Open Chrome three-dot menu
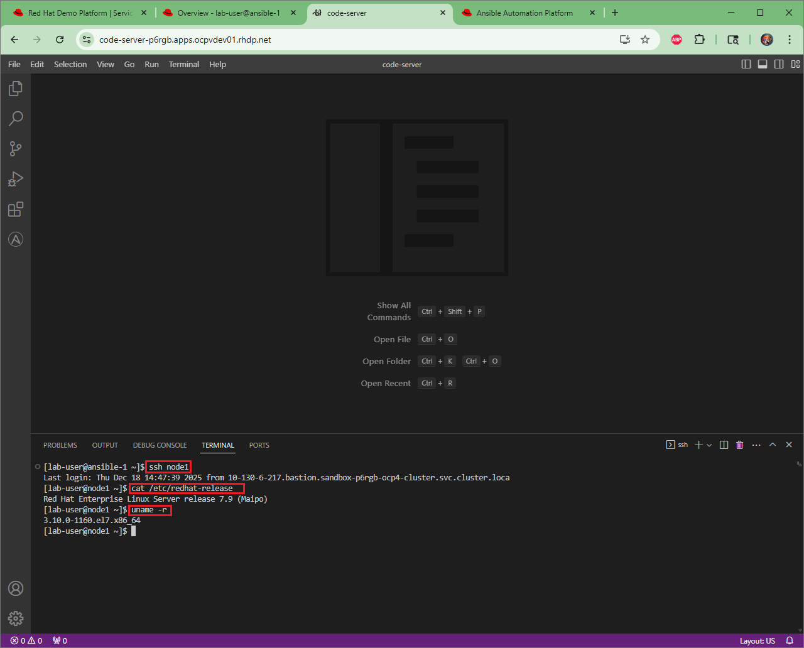 point(788,40)
